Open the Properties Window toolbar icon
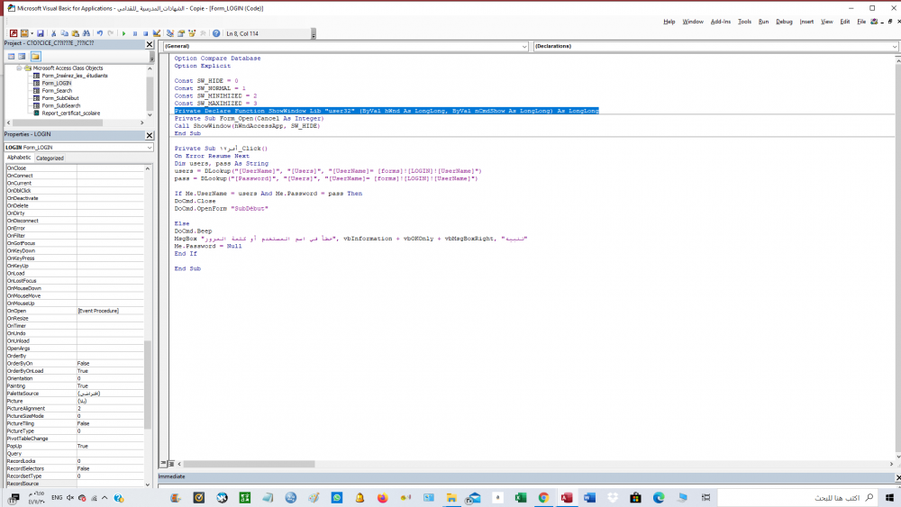Image resolution: width=901 pixels, height=507 pixels. point(181,34)
